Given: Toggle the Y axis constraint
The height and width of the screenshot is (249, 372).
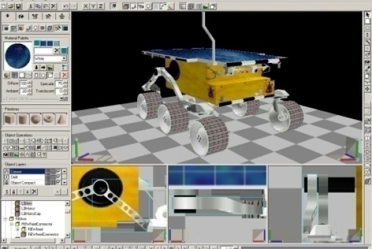Looking at the screenshot, I should (93, 6).
